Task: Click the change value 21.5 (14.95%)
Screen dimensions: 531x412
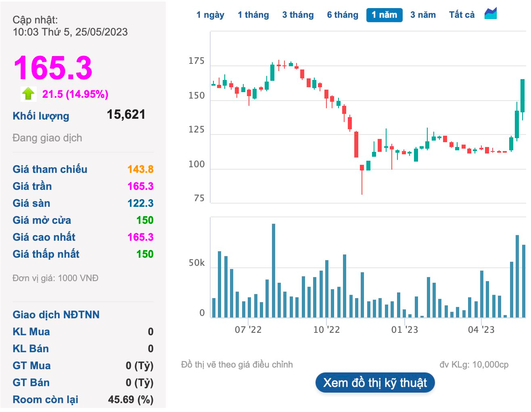Action: (x=75, y=94)
